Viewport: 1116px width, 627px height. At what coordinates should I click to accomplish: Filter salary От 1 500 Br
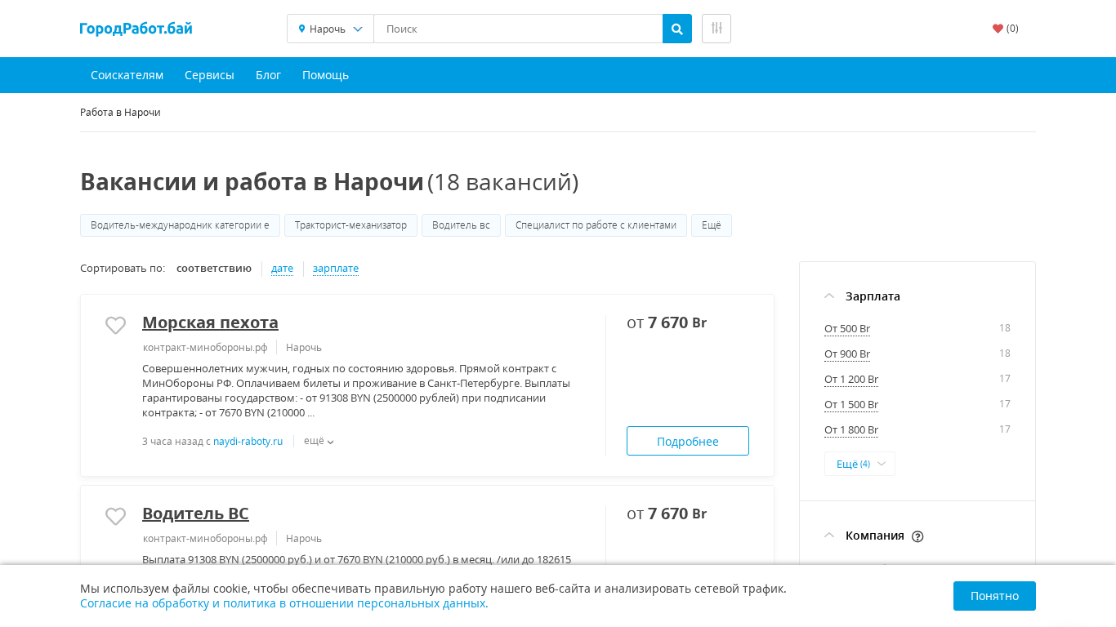851,405
